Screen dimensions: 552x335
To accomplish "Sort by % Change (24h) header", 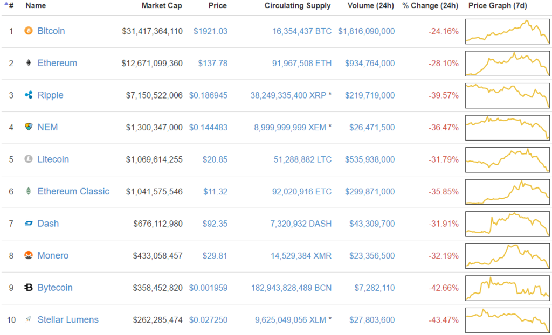I will point(430,5).
